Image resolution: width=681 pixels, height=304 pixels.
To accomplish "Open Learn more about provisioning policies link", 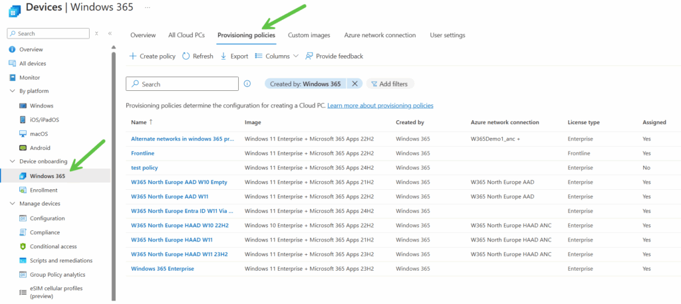I will click(x=380, y=106).
